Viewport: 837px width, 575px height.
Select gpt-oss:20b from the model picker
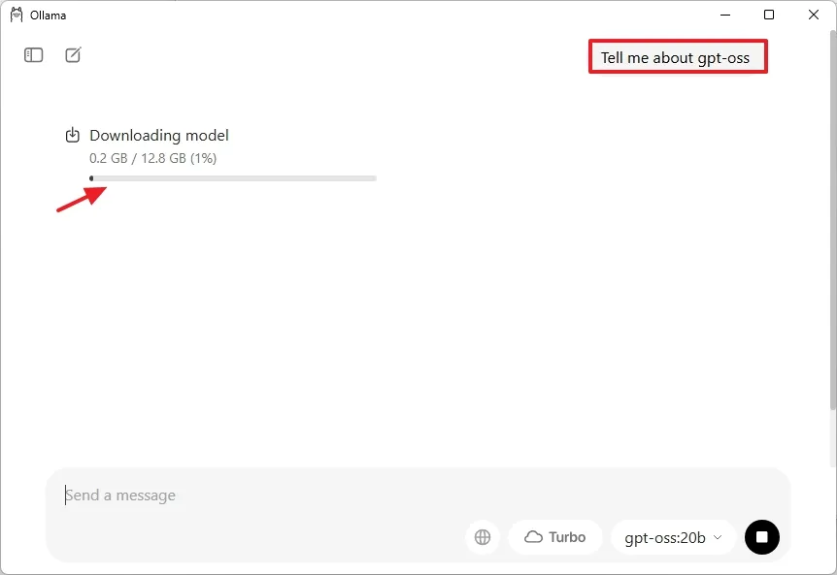[665, 536]
